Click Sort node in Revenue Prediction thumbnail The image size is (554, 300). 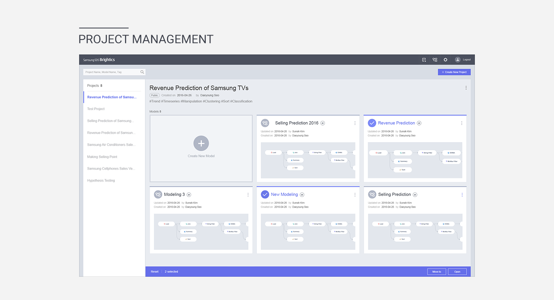[403, 170]
